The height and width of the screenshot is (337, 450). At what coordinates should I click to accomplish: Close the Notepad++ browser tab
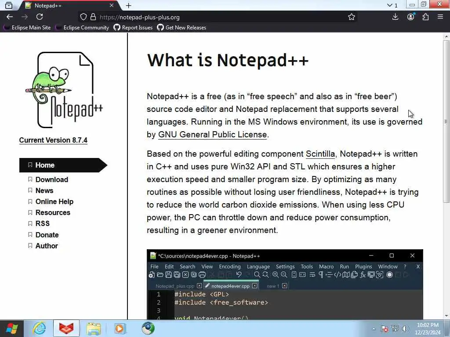pos(112,5)
